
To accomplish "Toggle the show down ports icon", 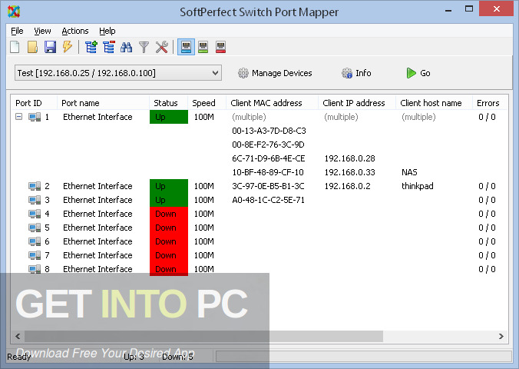I will click(x=221, y=47).
